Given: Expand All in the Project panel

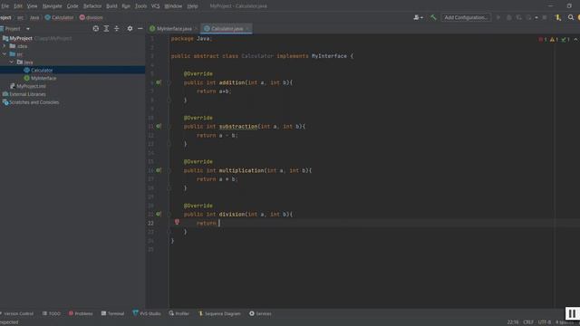Looking at the screenshot, I should [x=106, y=28].
